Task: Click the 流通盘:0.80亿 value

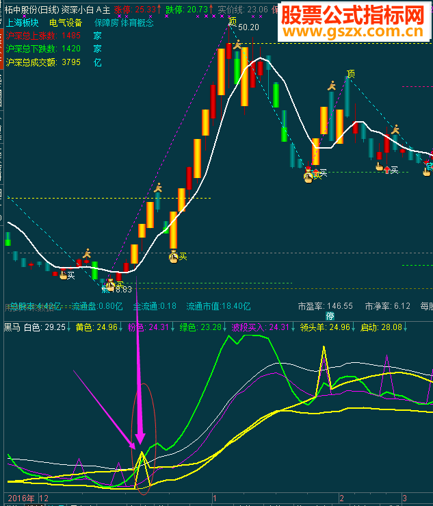Action: click(x=97, y=306)
